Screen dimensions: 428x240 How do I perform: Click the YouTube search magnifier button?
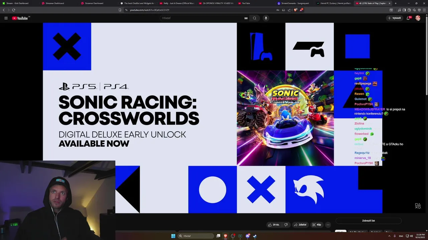click(254, 18)
